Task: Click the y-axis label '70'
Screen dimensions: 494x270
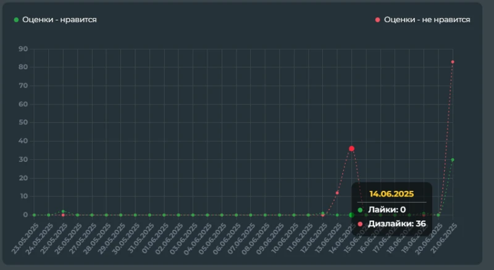Action: pyautogui.click(x=23, y=85)
